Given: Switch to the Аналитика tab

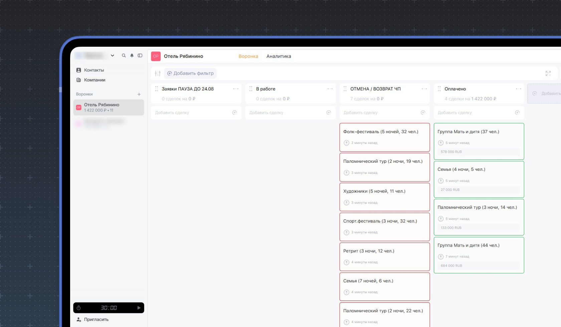Looking at the screenshot, I should (279, 56).
